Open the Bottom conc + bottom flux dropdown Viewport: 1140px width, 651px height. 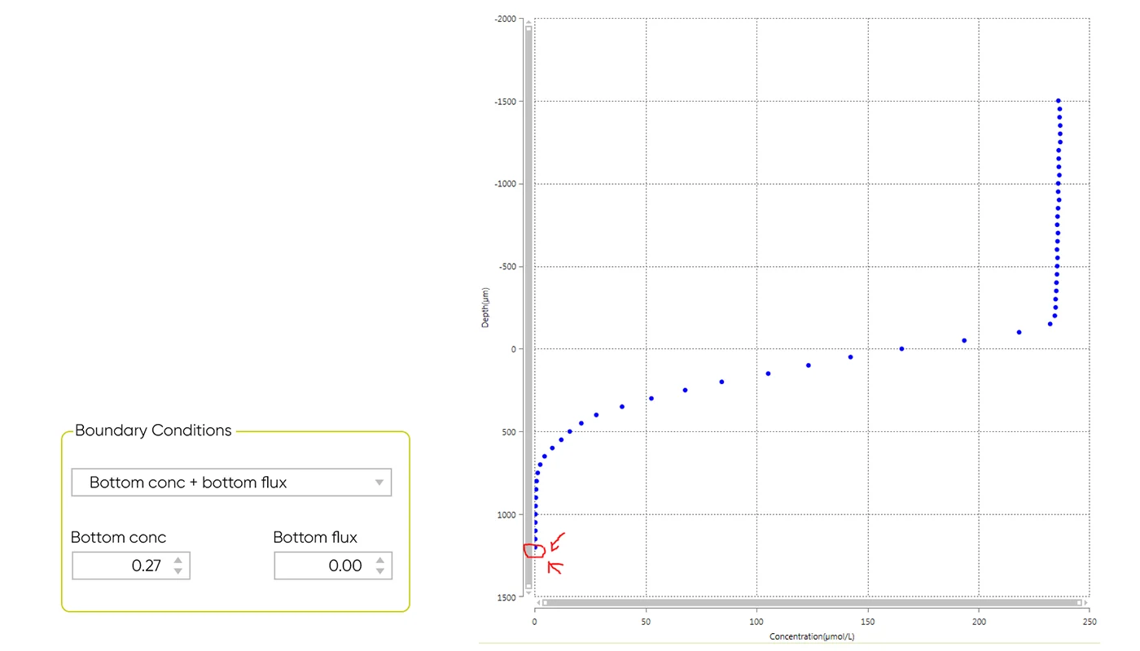pos(231,483)
